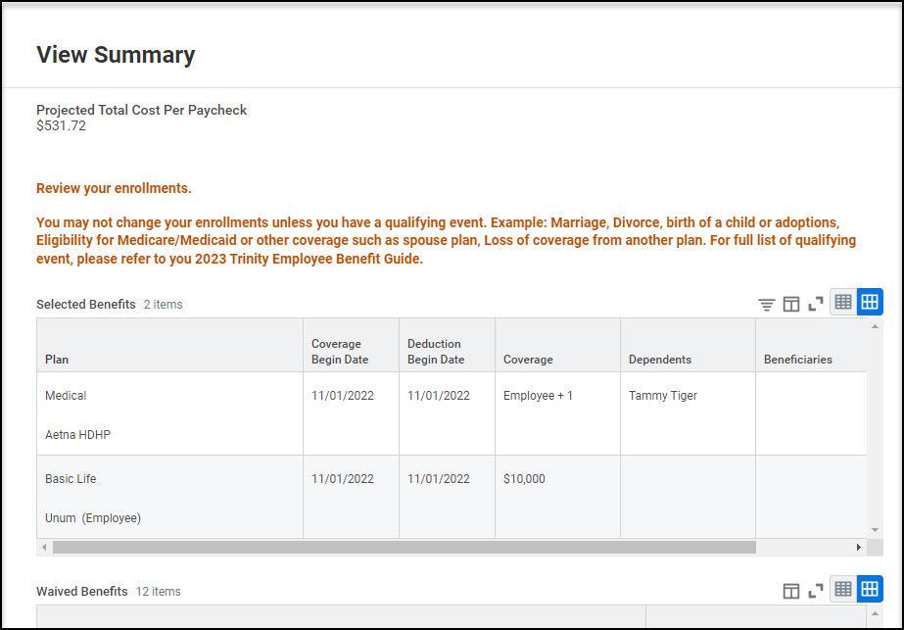Click the Beneficiaries column header
The width and height of the screenshot is (904, 630).
tap(811, 346)
